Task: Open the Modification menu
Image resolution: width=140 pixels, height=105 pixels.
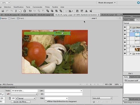Action: coord(18,7)
